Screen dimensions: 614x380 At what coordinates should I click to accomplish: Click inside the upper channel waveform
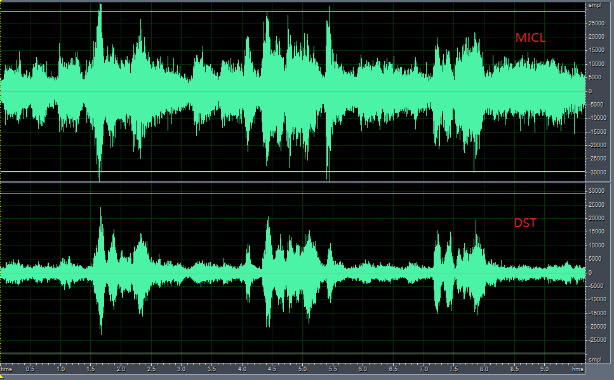coord(293,91)
